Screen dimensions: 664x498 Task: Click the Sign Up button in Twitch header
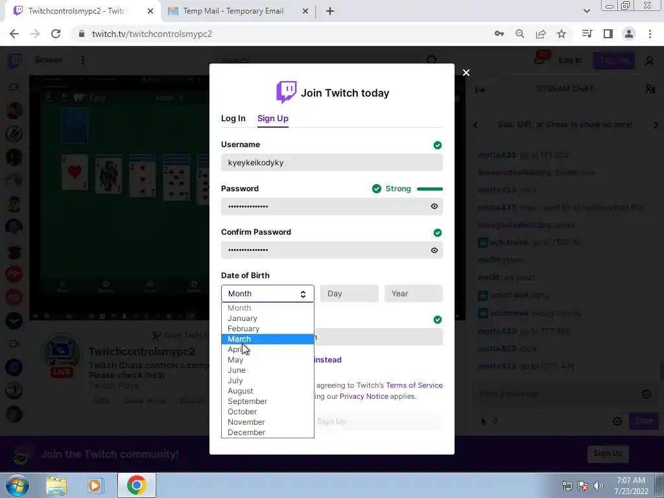[x=614, y=60]
